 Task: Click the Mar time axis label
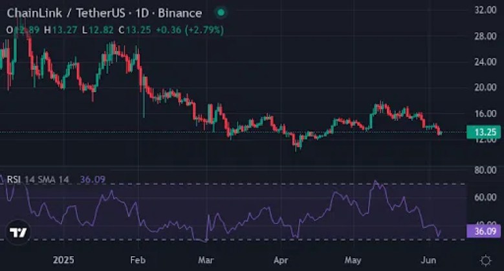206,259
